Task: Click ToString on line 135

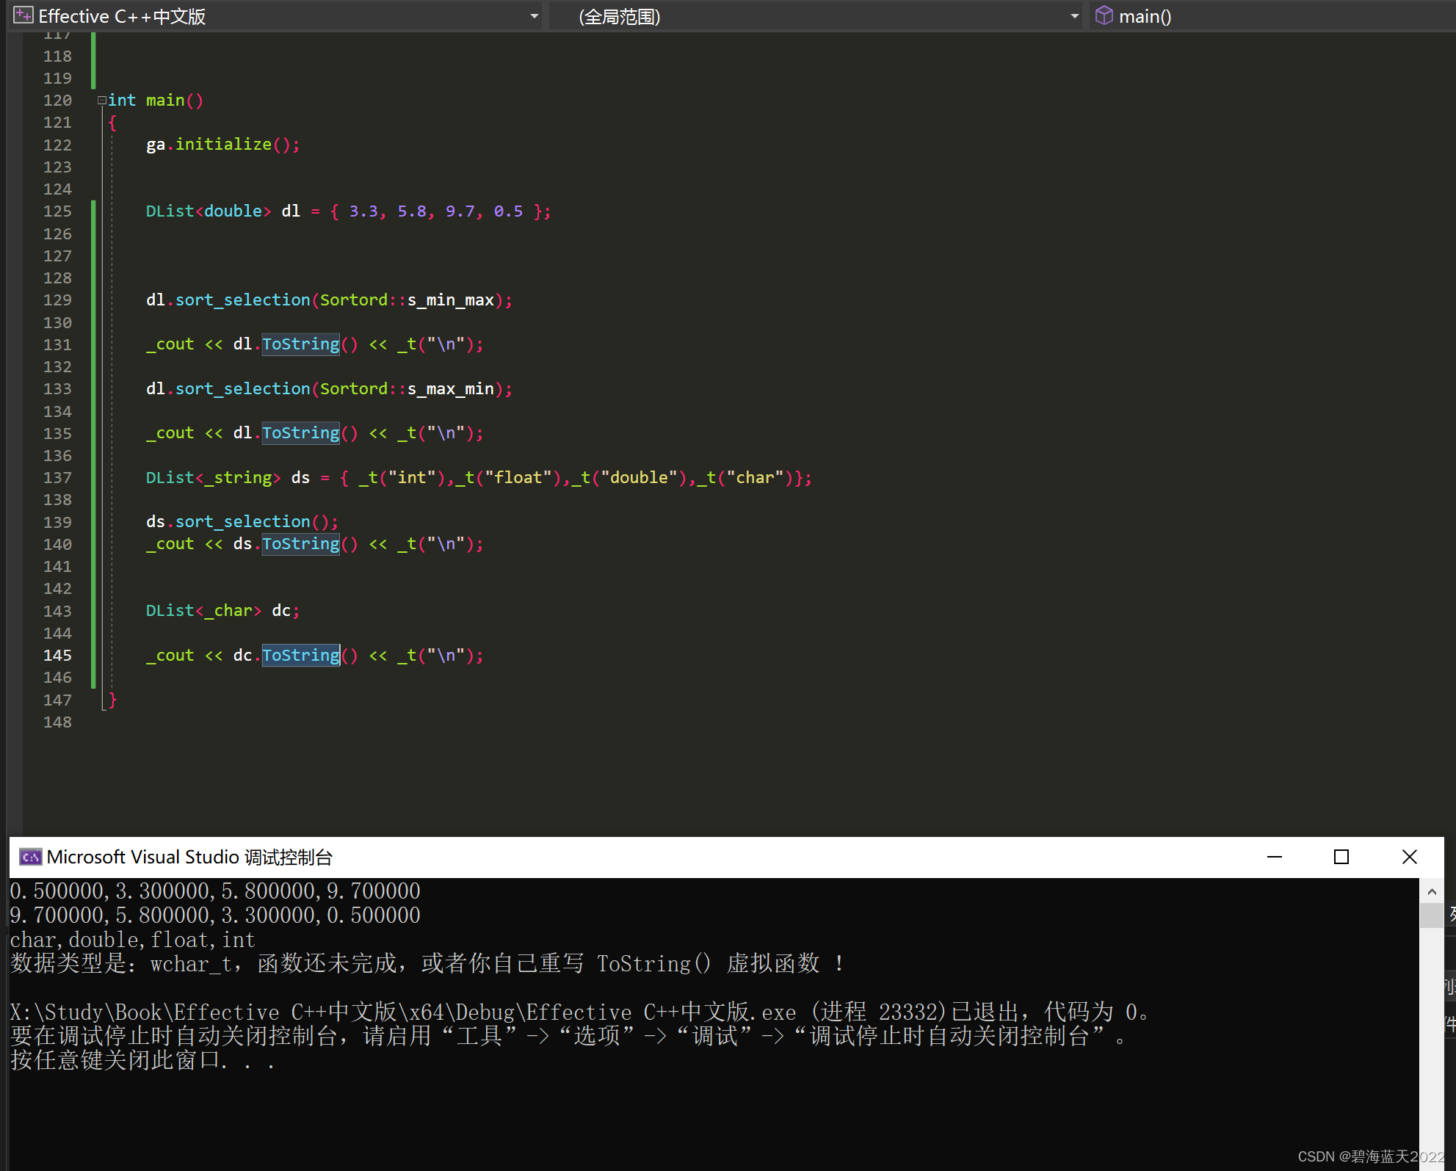Action: [301, 432]
